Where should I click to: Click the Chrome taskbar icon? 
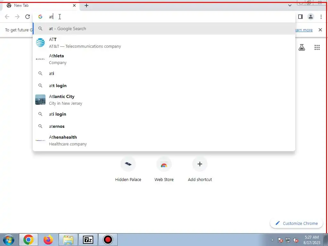point(29,240)
